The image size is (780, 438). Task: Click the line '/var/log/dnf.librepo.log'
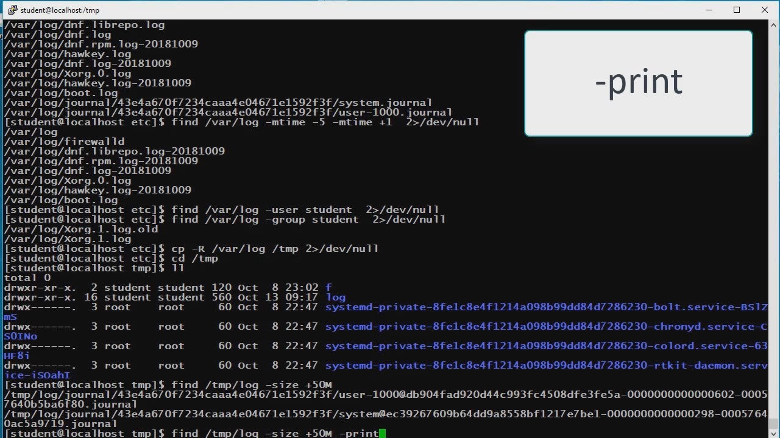(x=85, y=25)
